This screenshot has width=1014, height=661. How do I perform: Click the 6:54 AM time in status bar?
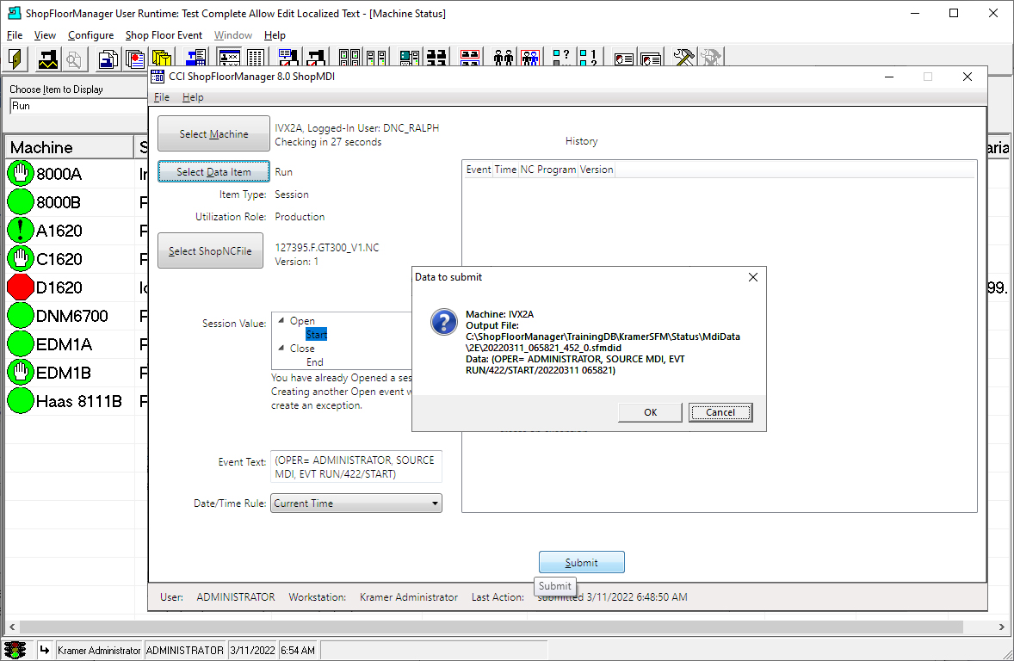pyautogui.click(x=298, y=650)
